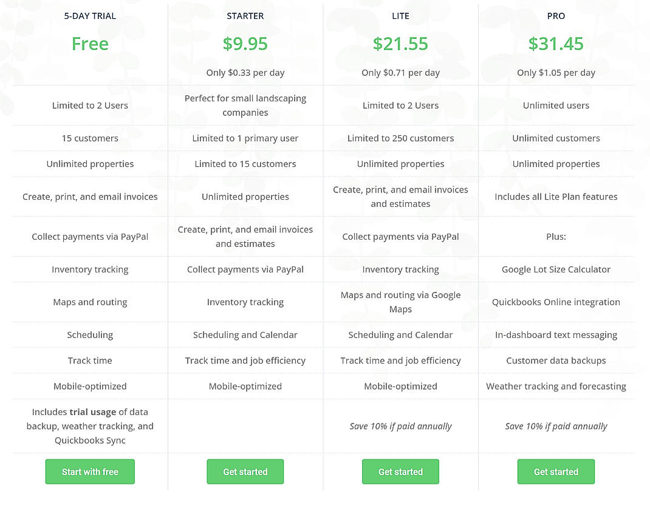Click the Start with free button
This screenshot has width=650, height=514.
(90, 472)
